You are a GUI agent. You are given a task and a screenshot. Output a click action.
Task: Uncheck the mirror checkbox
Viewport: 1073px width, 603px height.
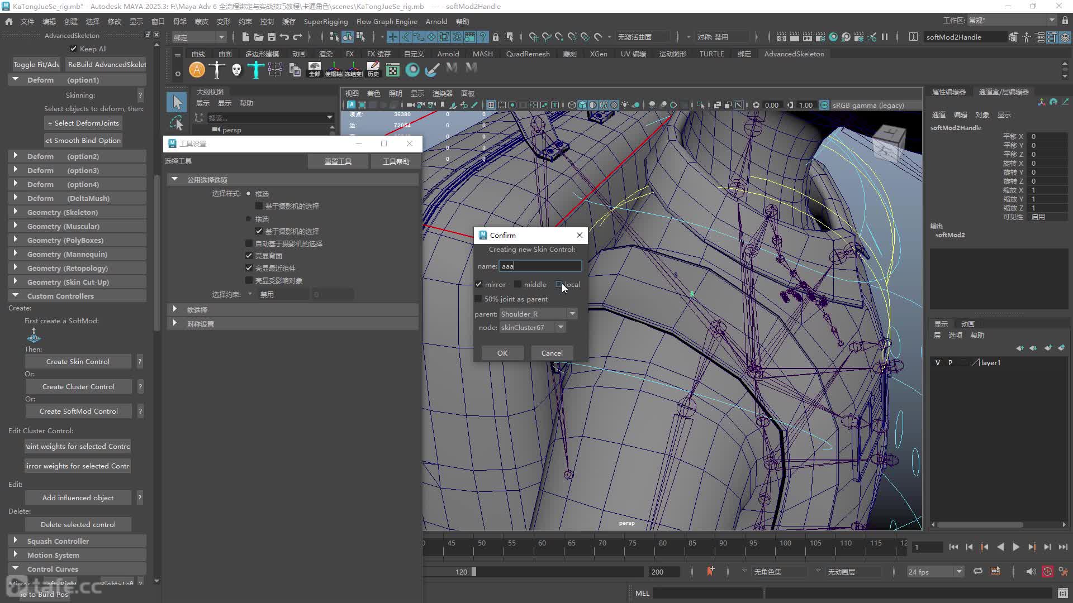tap(478, 284)
